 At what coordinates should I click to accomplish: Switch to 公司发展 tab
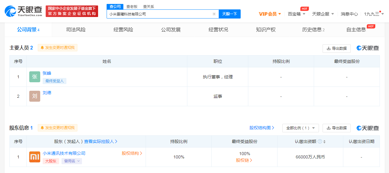coord(171,30)
